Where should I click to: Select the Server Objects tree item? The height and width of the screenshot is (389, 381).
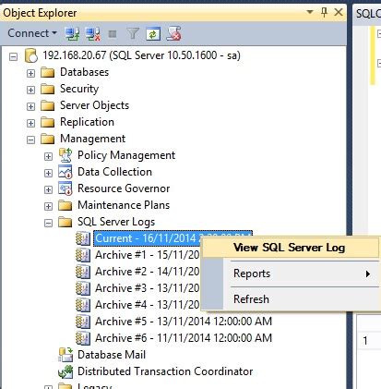click(x=94, y=105)
